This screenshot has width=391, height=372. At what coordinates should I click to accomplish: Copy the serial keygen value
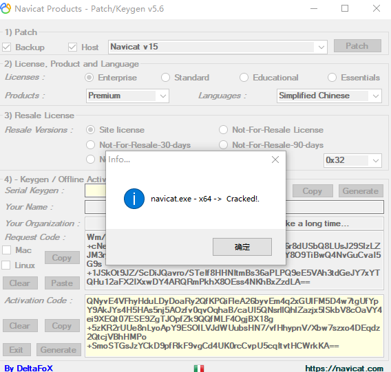click(x=313, y=191)
